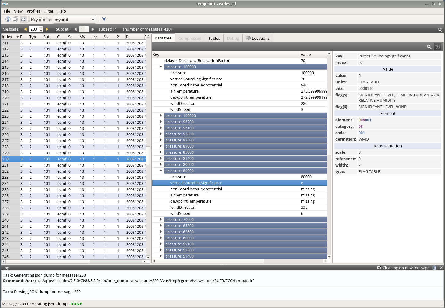Viewport: 445px width, 308px height.
Task: Click the info icon in the main toolbar
Action: click(x=8, y=19)
